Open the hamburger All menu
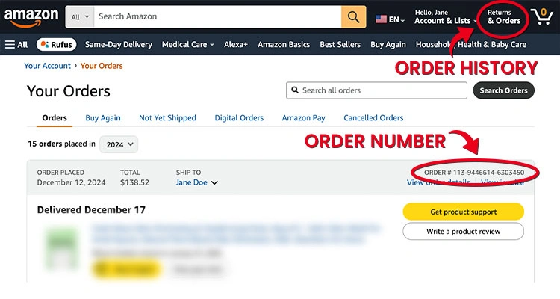 16,44
